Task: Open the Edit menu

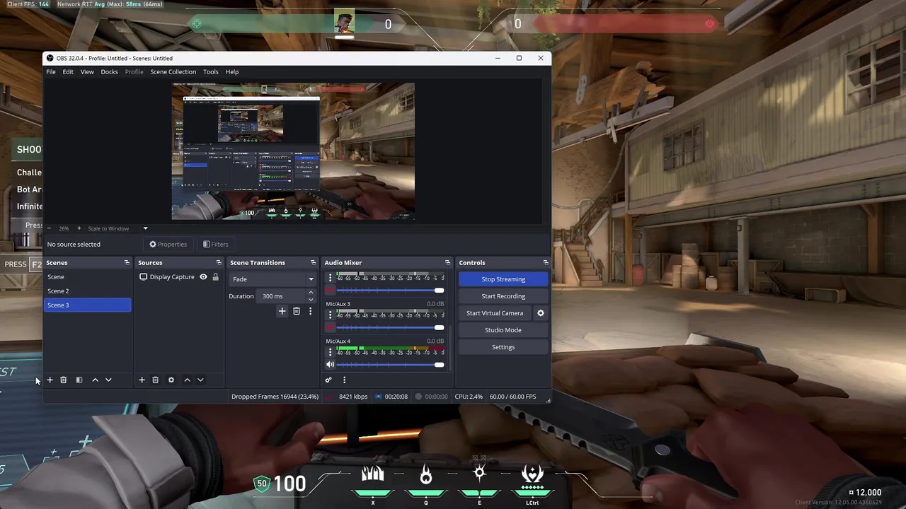Action: click(x=68, y=71)
